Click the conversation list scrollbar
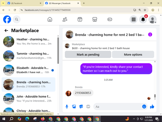This screenshot has width=162, height=122. point(58,51)
